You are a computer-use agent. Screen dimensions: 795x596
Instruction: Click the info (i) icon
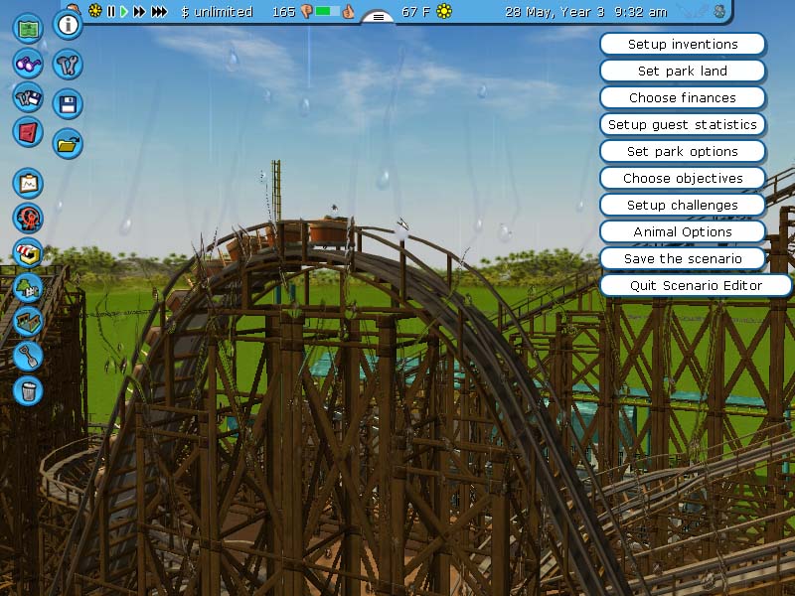68,24
